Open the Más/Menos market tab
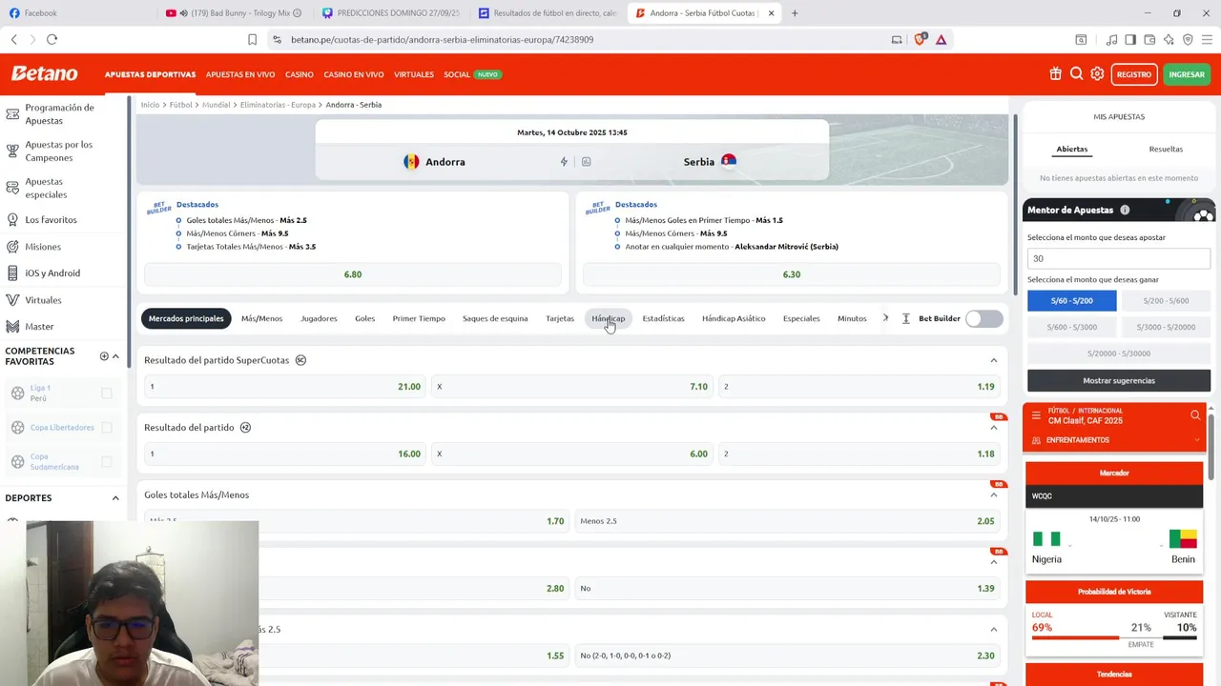 coord(261,318)
